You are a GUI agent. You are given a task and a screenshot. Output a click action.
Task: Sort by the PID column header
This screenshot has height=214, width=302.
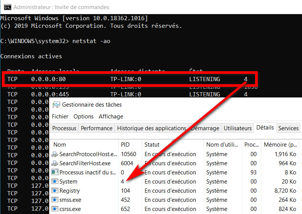pyautogui.click(x=130, y=145)
